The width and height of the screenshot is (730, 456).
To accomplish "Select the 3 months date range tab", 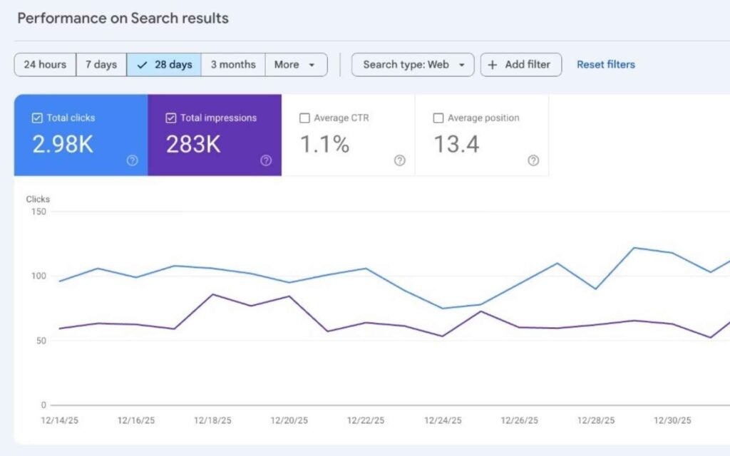I will pyautogui.click(x=233, y=64).
